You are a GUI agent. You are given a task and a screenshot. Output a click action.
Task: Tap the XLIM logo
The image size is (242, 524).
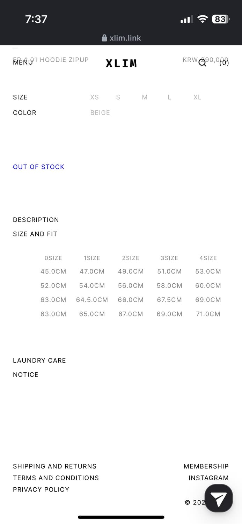121,63
